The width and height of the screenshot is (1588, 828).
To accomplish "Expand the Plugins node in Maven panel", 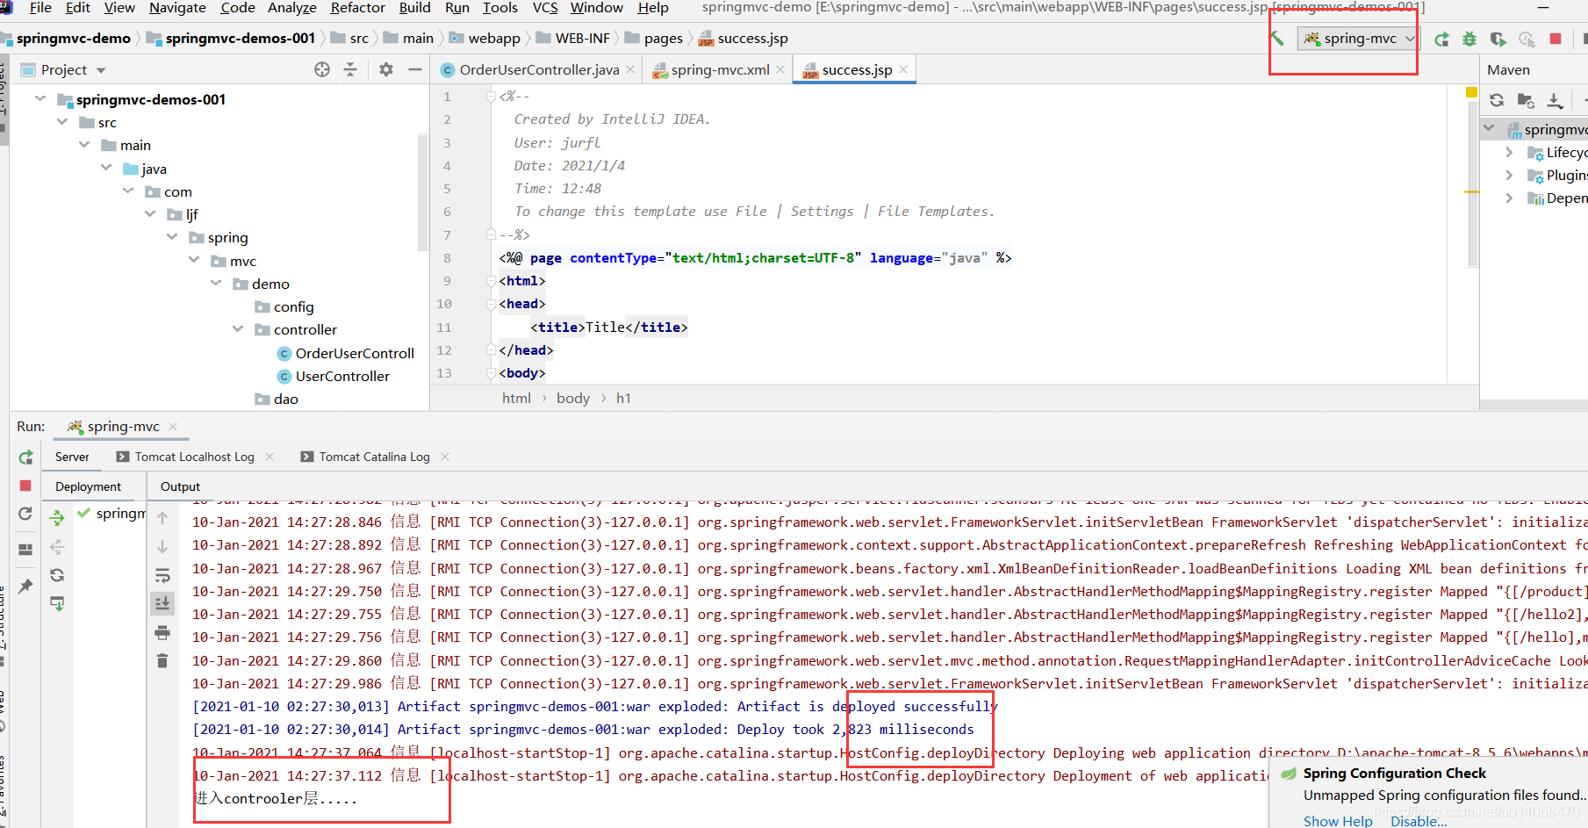I will coord(1509,175).
